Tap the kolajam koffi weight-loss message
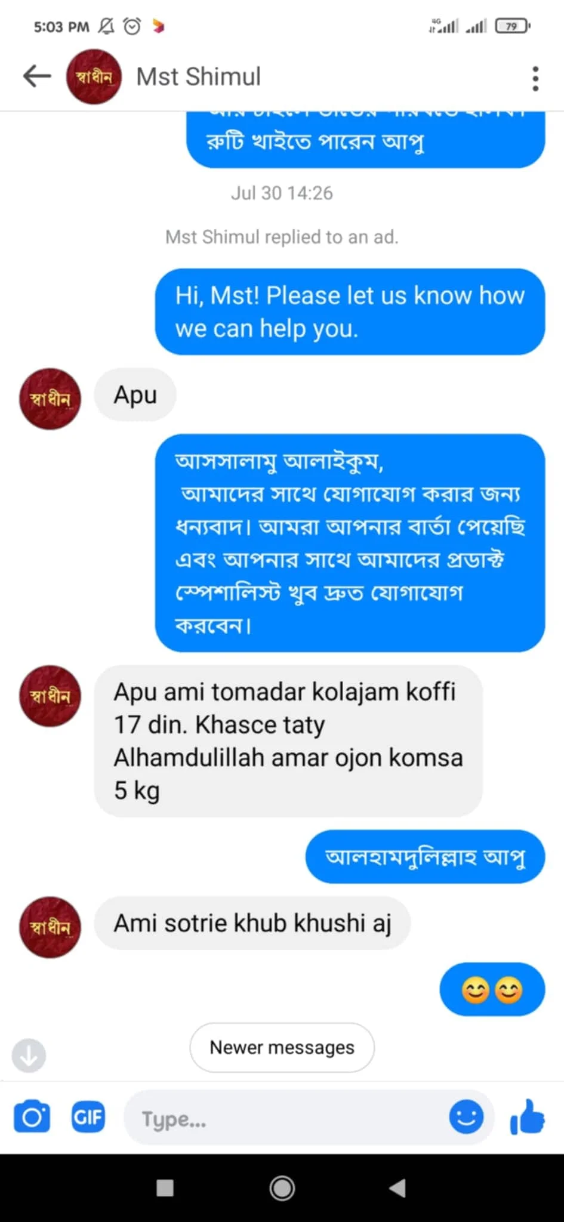Screen dimensions: 564x1222 click(288, 741)
